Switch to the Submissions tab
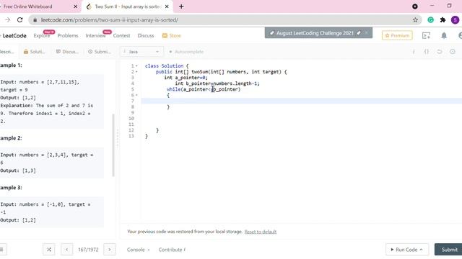 (100, 52)
